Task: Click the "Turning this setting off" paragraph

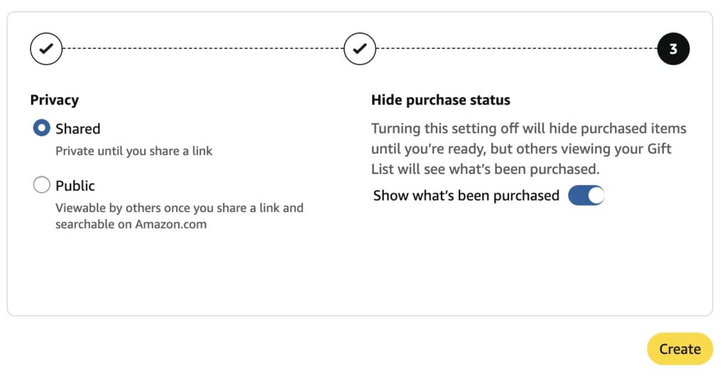Action: pyautogui.click(x=528, y=149)
